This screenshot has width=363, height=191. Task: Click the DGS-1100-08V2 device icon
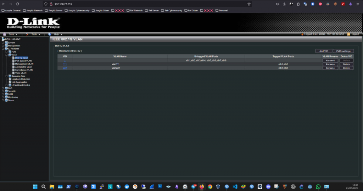pyautogui.click(x=3, y=39)
